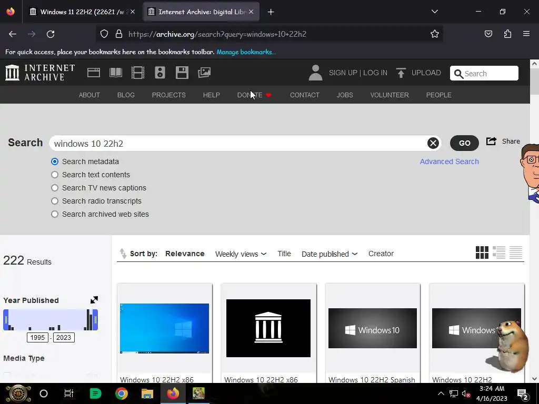Image resolution: width=539 pixels, height=404 pixels.
Task: Click the user avatar icon
Action: [316, 73]
